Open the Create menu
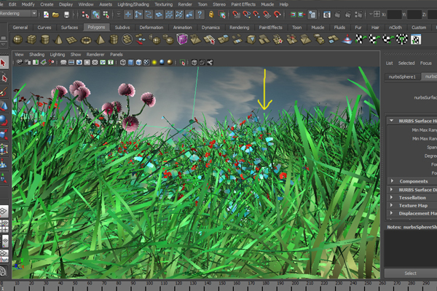This screenshot has width=437, height=291. pos(47,4)
